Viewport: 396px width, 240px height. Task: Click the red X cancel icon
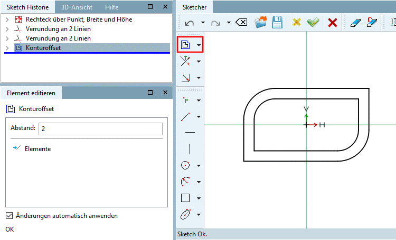coord(332,23)
